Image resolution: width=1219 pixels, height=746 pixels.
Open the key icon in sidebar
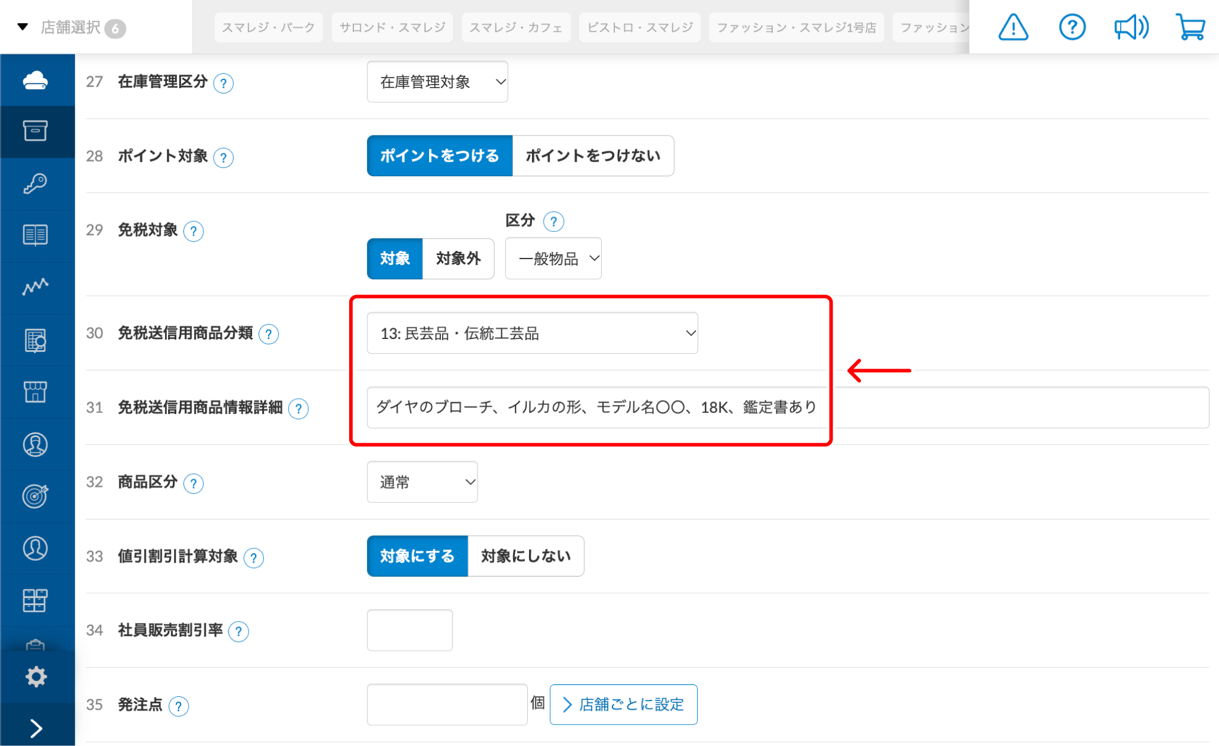(x=36, y=183)
